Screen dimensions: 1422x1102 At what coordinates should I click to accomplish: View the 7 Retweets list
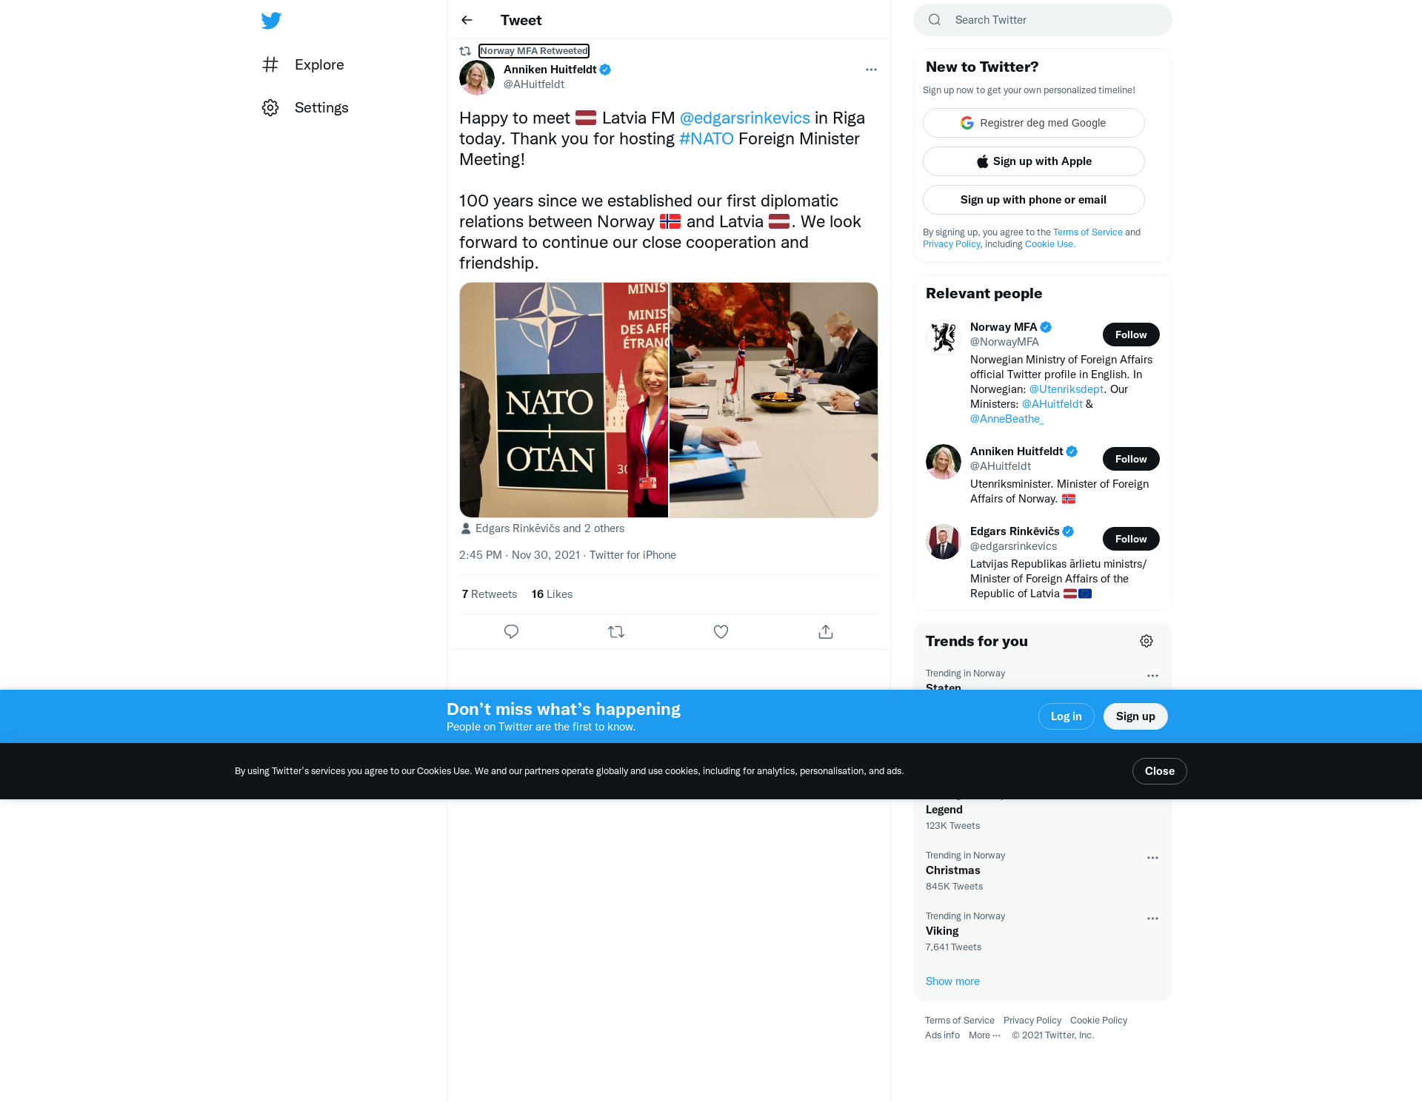(x=489, y=594)
